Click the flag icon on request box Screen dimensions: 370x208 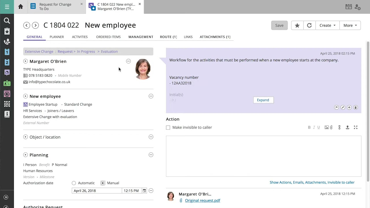tap(336, 107)
